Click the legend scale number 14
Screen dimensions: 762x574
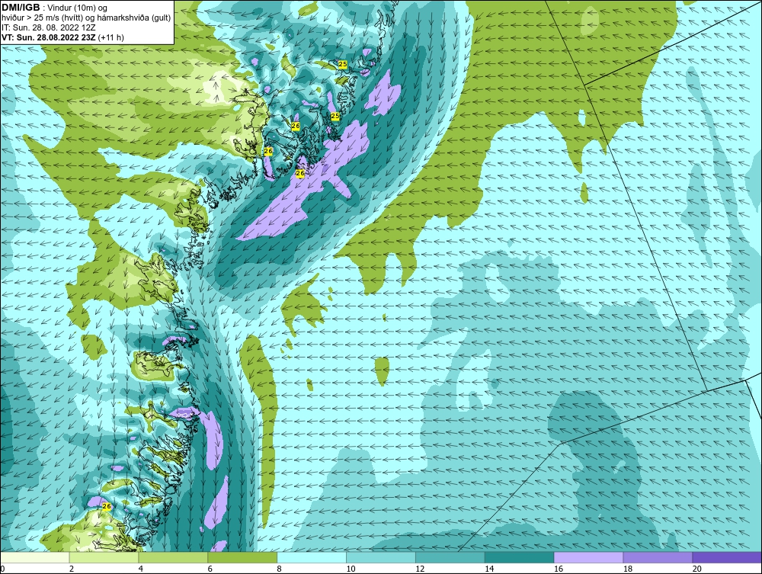point(489,569)
